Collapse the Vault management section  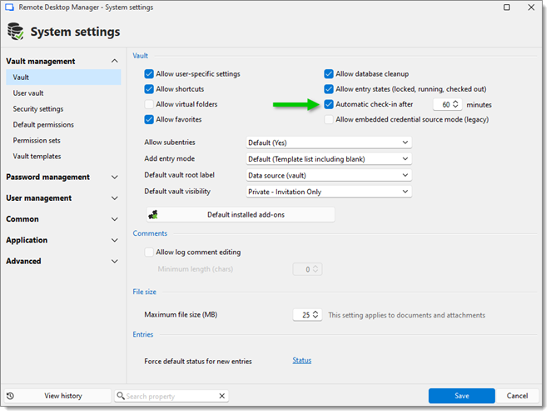[x=114, y=61]
